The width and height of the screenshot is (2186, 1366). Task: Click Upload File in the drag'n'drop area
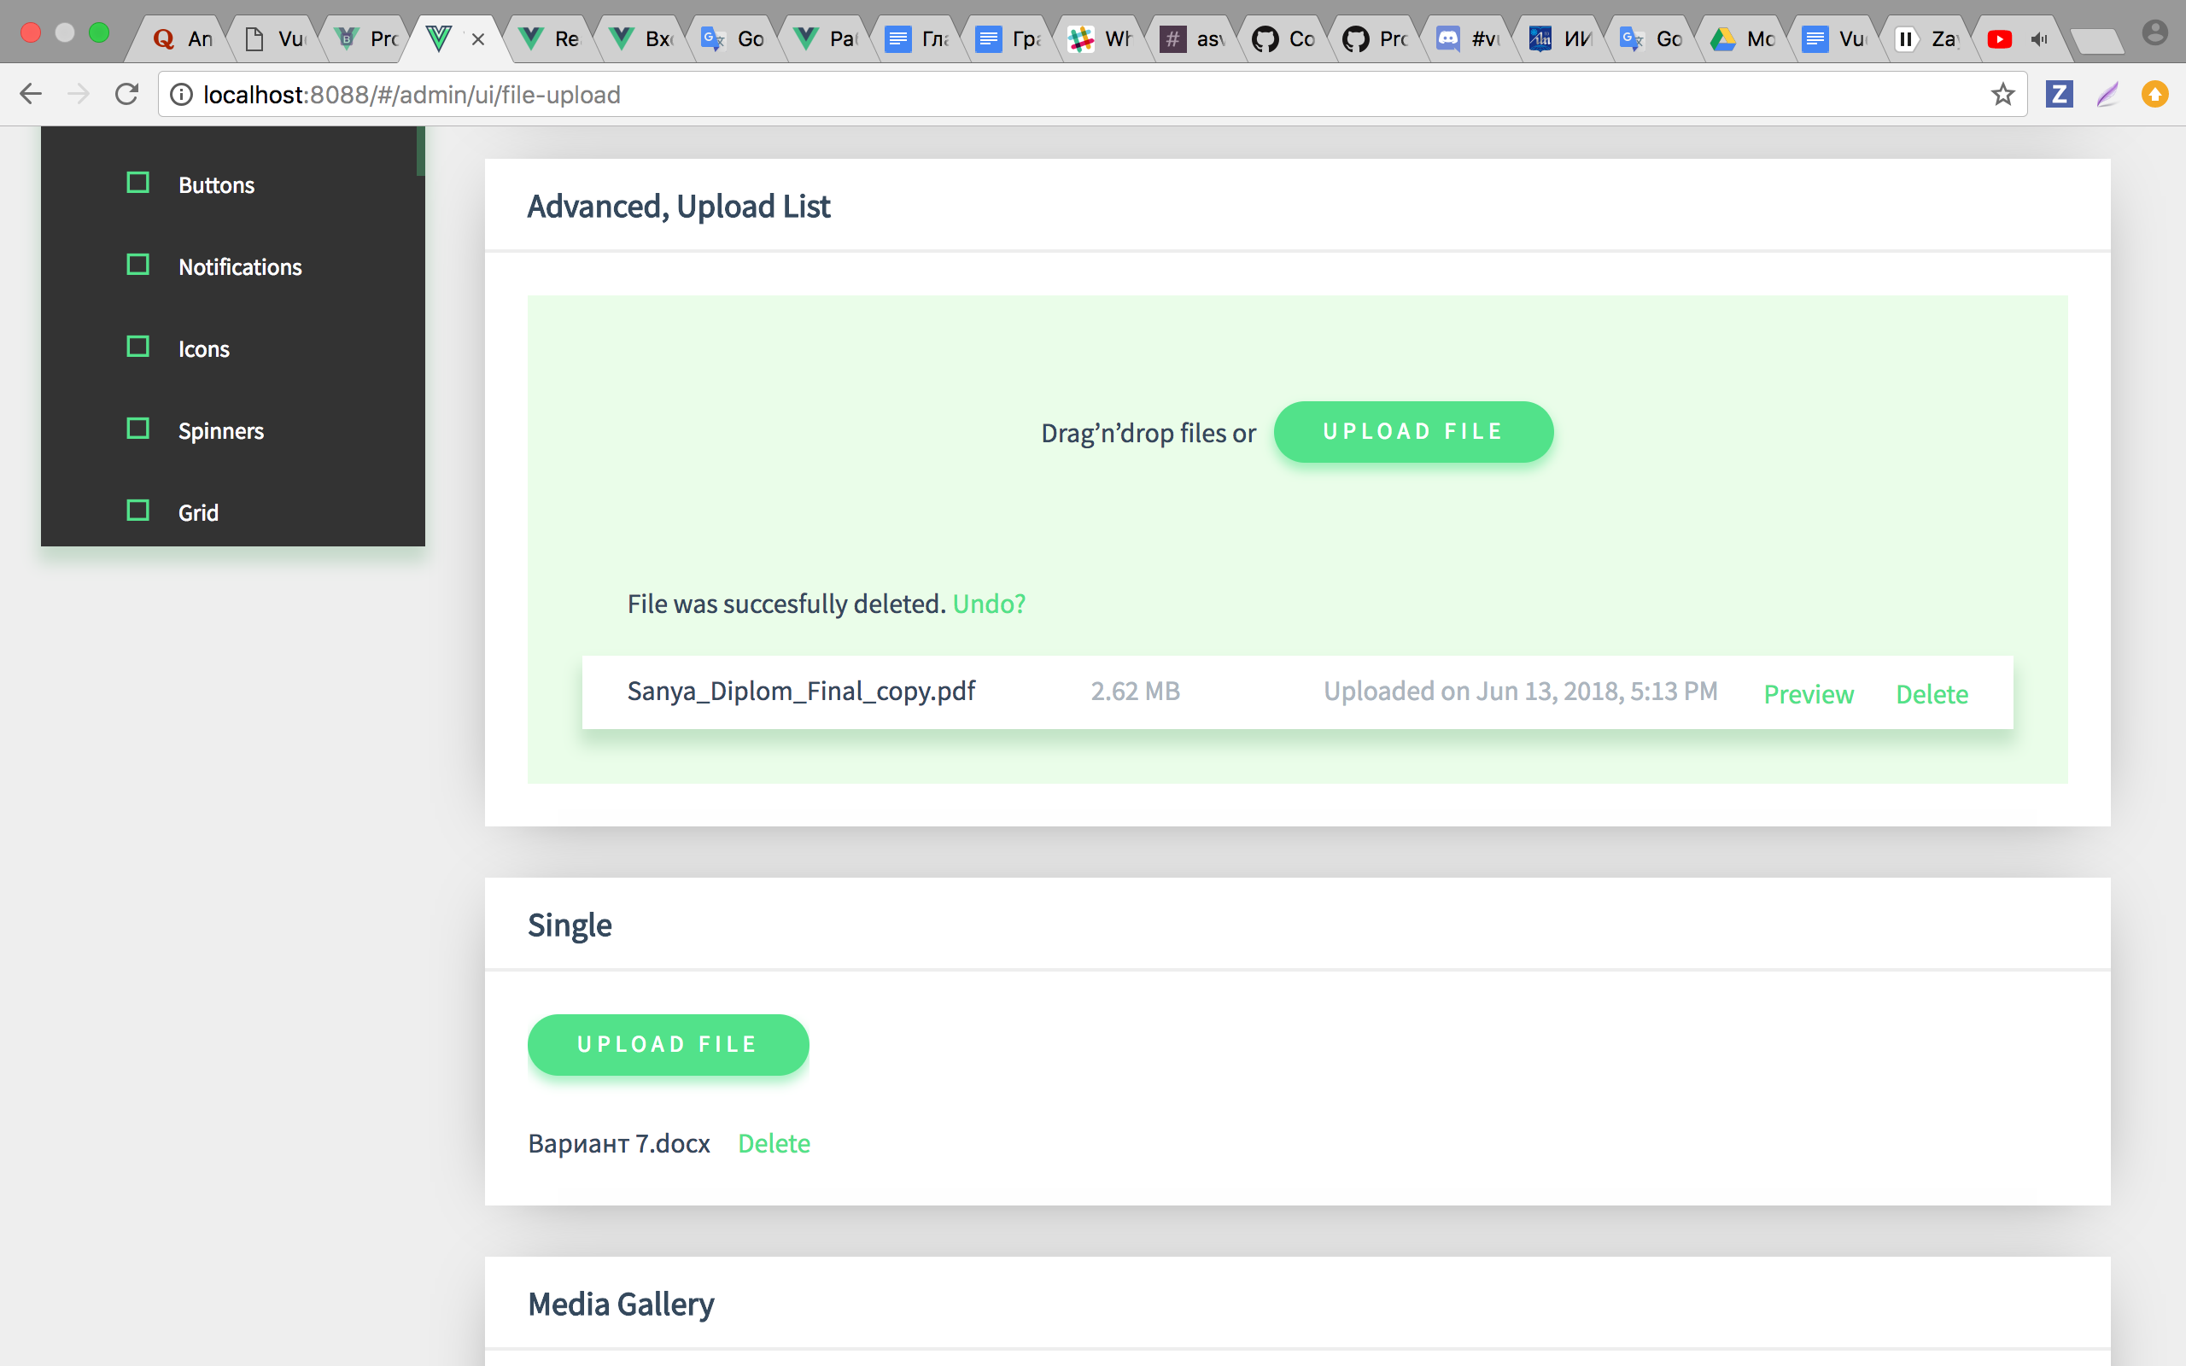(1412, 432)
